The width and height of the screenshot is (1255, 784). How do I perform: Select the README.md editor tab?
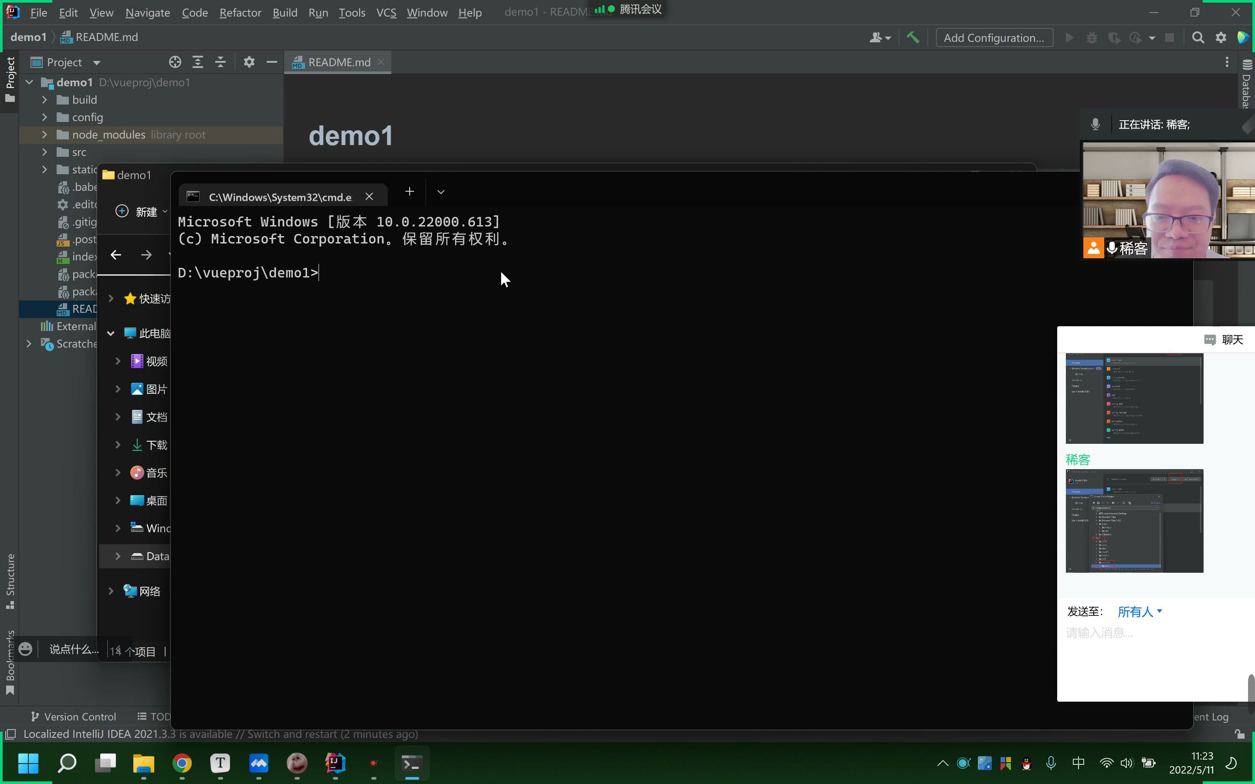click(339, 62)
